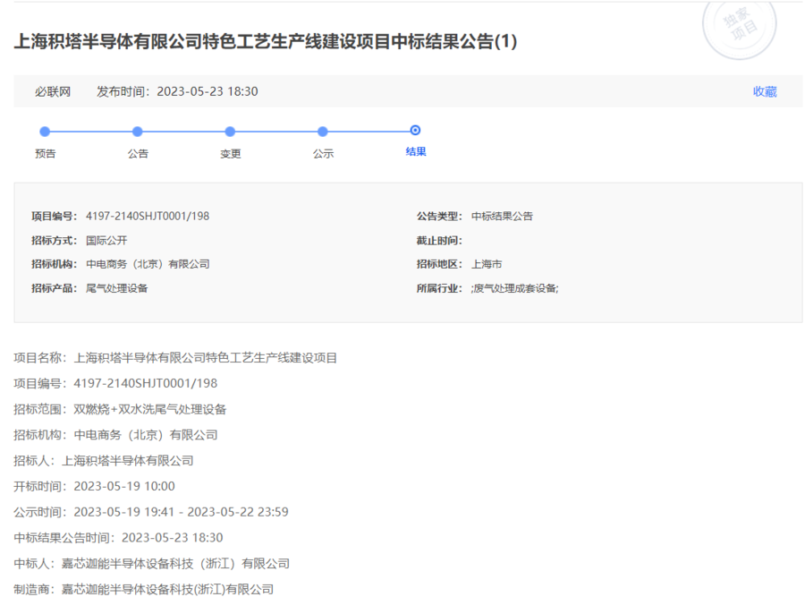Click publish time 2023-05-23 18:30 in header bar
Viewport: 805px width, 597px height.
[208, 91]
